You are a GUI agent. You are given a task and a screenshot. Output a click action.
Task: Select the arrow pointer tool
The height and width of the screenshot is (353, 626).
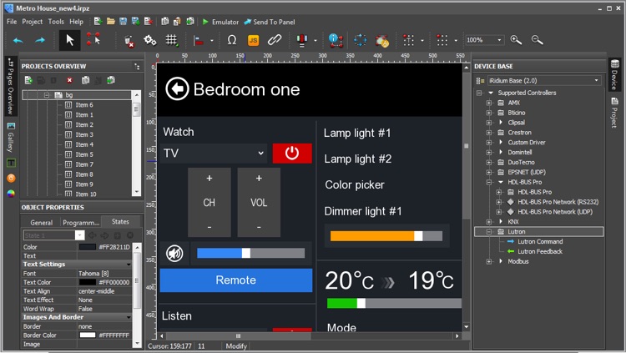tap(69, 40)
